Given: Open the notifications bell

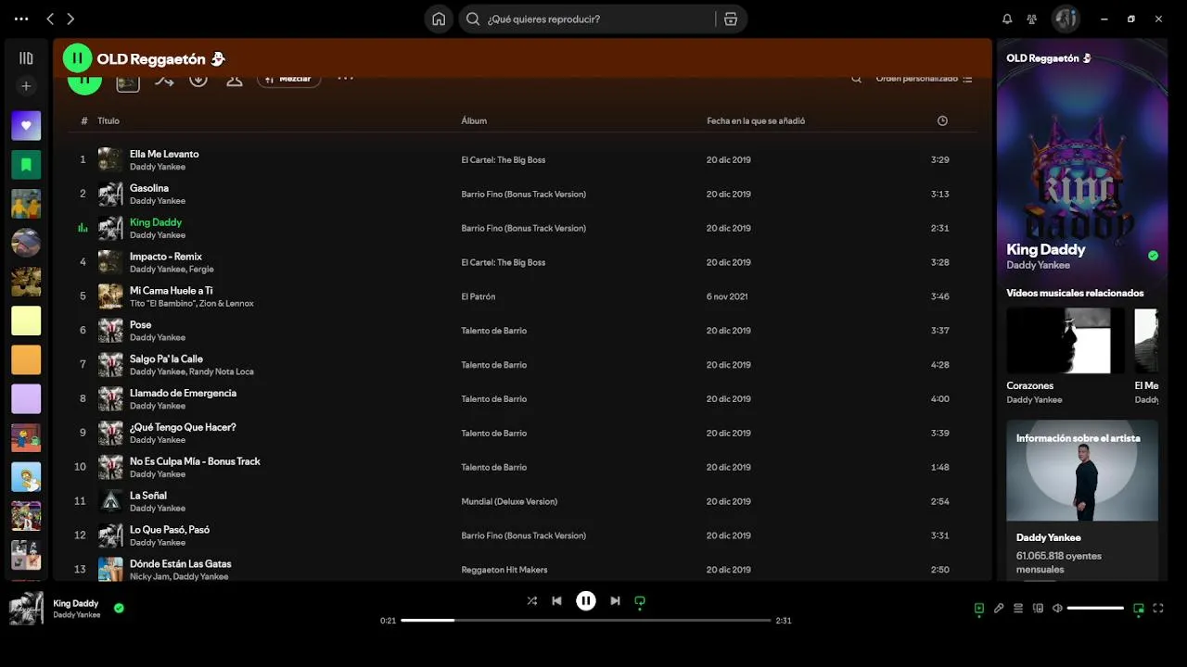Looking at the screenshot, I should [x=1007, y=19].
